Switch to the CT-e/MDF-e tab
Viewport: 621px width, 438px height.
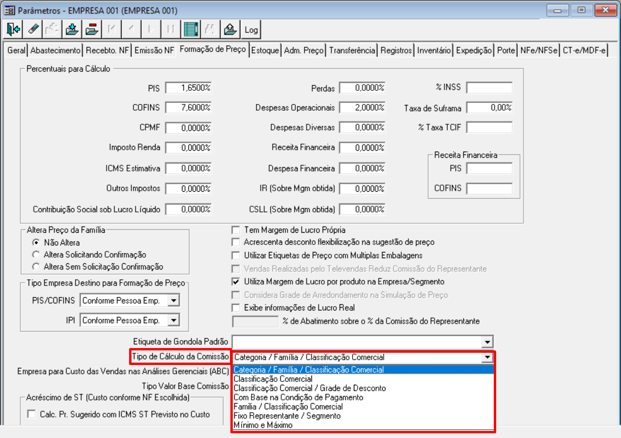tap(584, 50)
